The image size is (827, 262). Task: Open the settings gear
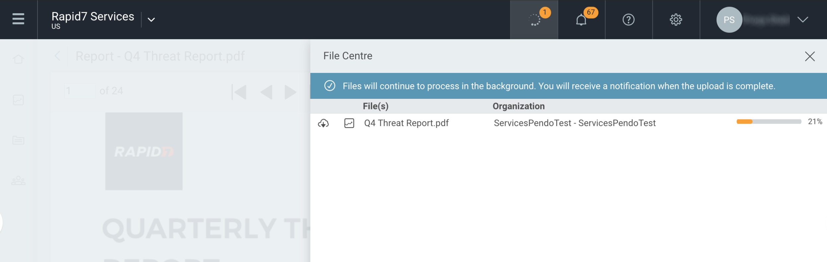coord(676,20)
